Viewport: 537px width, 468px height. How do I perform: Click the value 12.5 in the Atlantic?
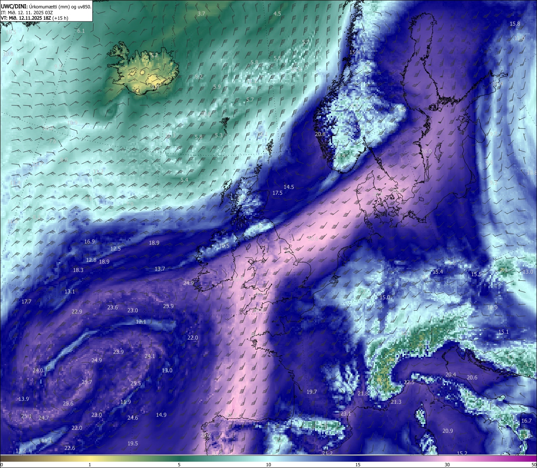click(115, 248)
